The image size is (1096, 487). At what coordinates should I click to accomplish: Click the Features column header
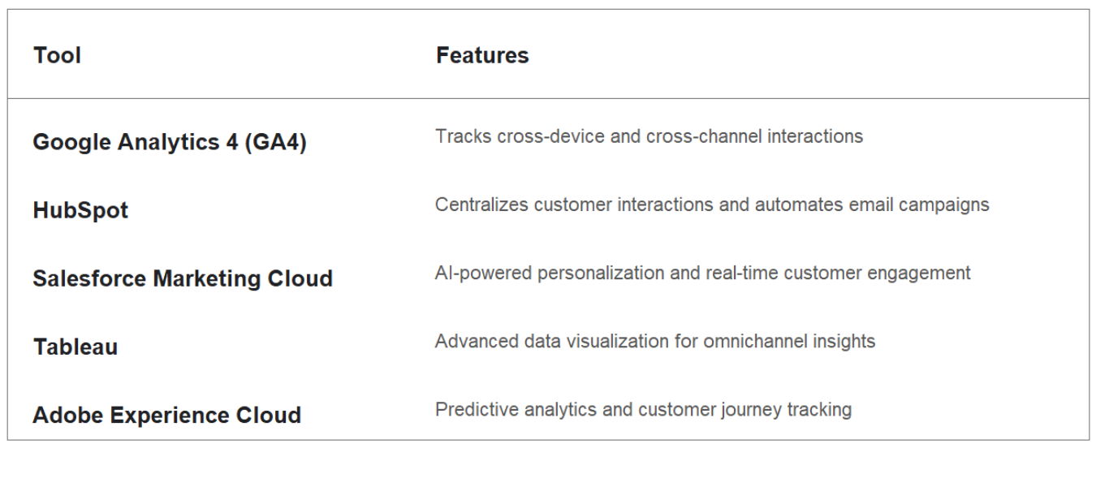[482, 55]
